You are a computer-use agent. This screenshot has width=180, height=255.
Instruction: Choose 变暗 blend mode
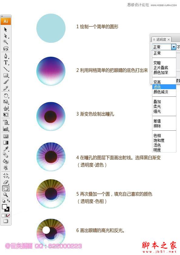coord(164,63)
